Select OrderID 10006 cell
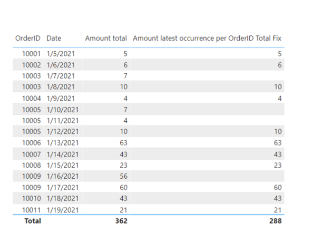The image size is (312, 242). coord(31,143)
